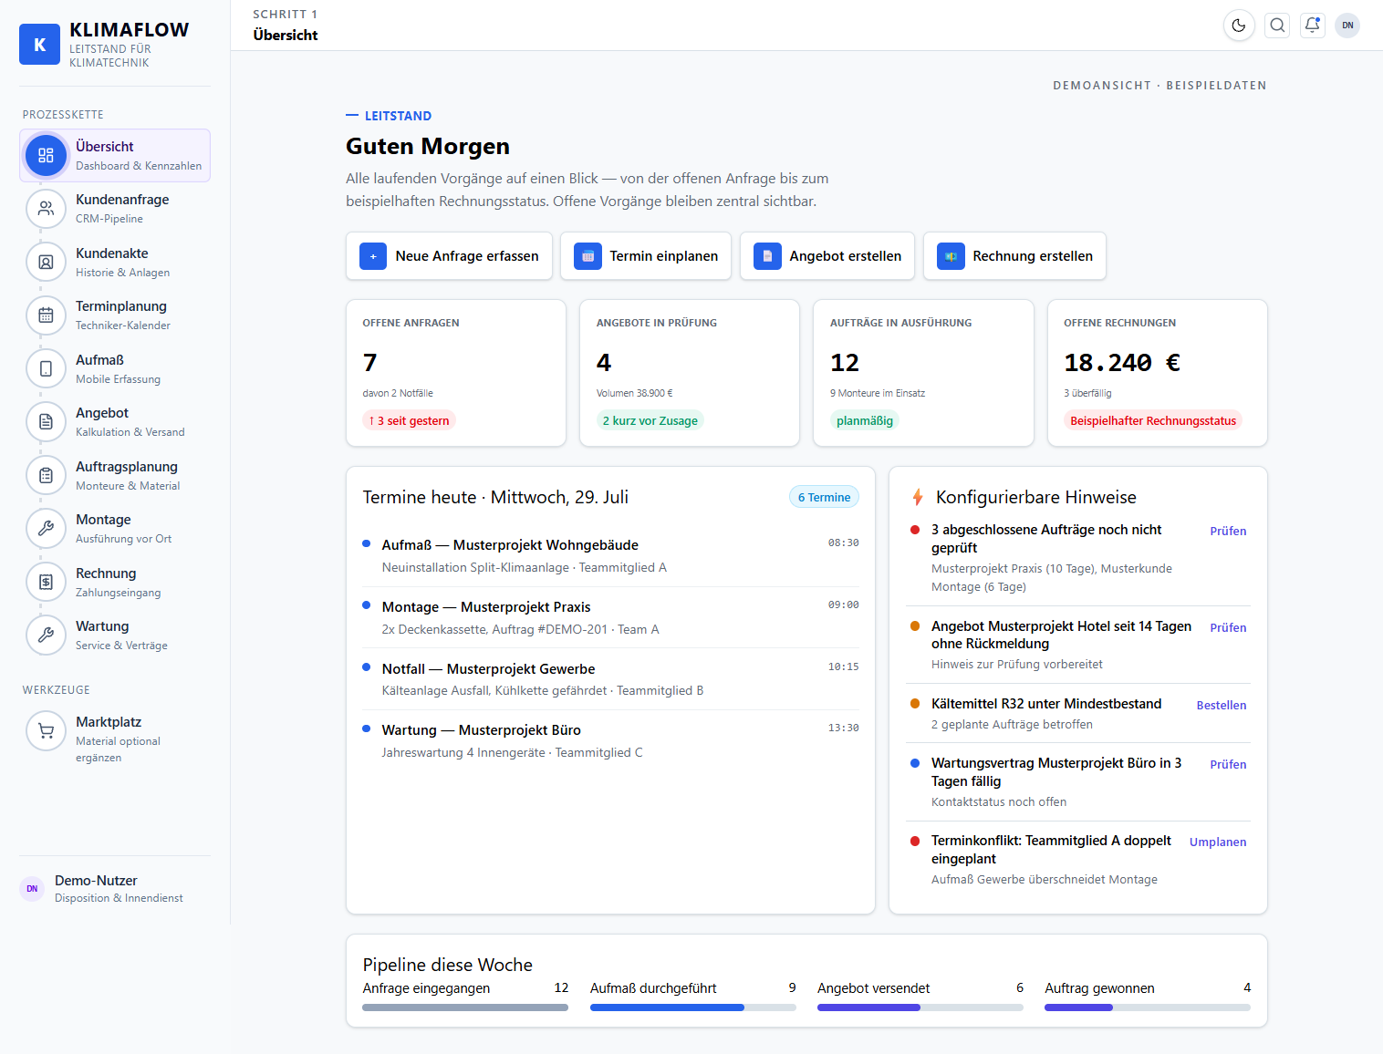Open the Kundenakte sidebar icon
This screenshot has width=1383, height=1054.
tap(46, 262)
